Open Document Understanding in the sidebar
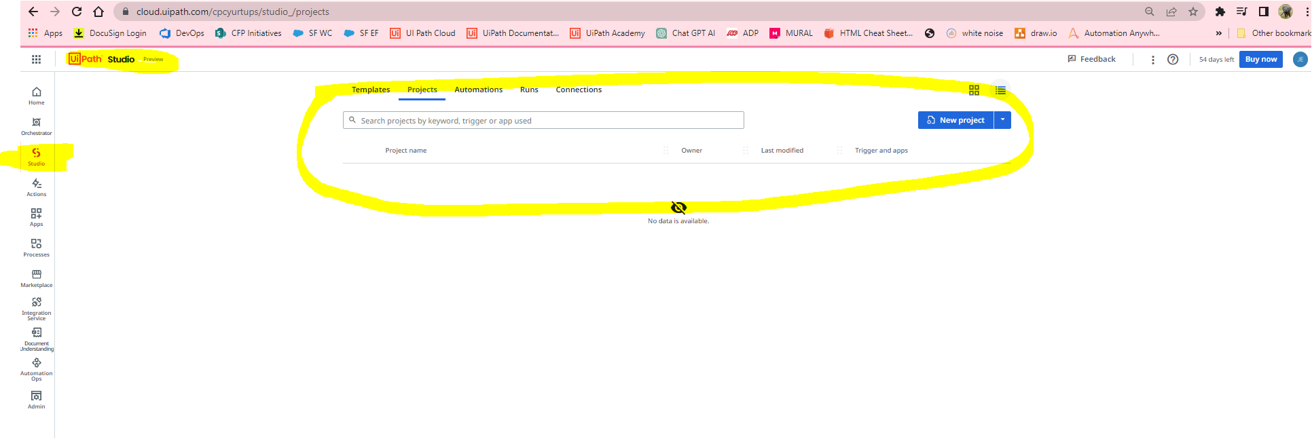The height and width of the screenshot is (439, 1312). tap(37, 339)
